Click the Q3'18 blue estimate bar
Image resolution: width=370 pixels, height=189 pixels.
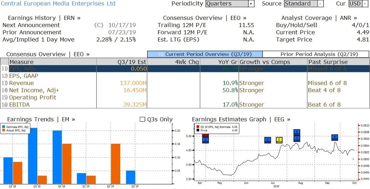[x=33, y=156]
